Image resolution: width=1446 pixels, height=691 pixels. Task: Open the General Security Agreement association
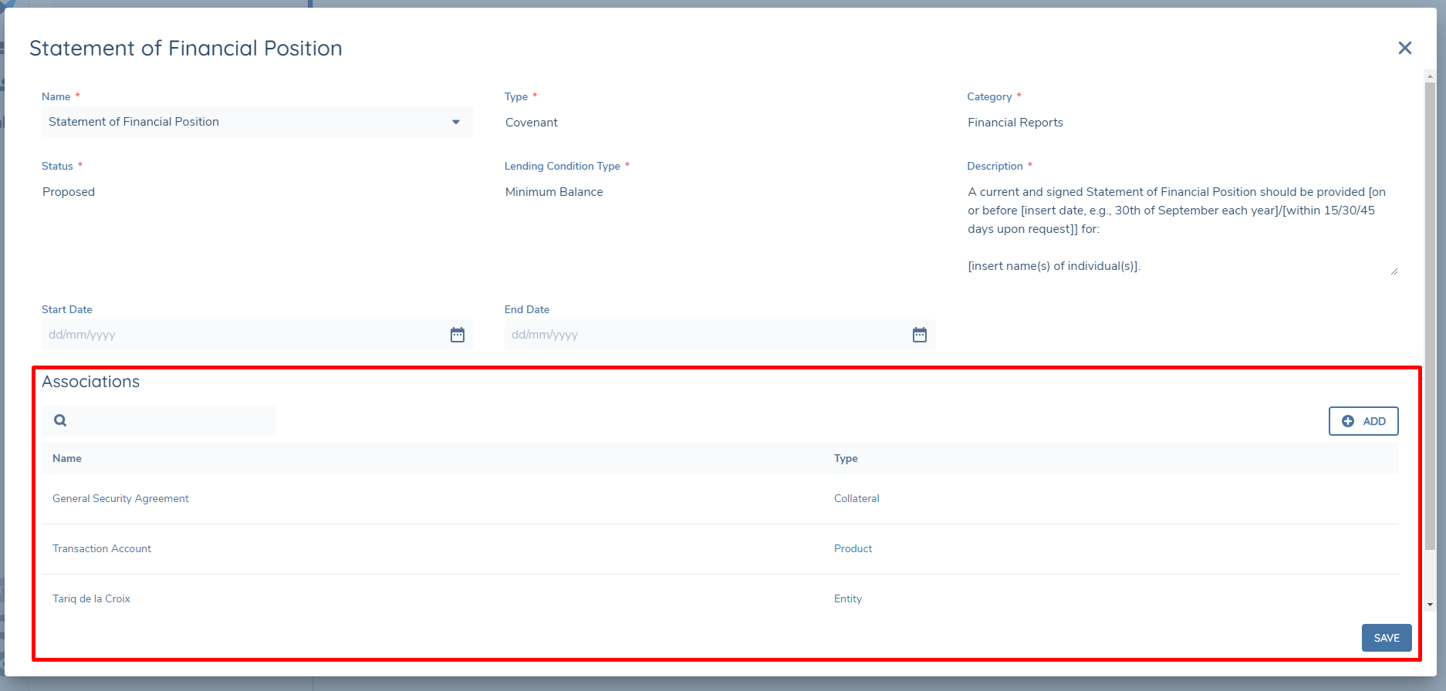click(120, 499)
